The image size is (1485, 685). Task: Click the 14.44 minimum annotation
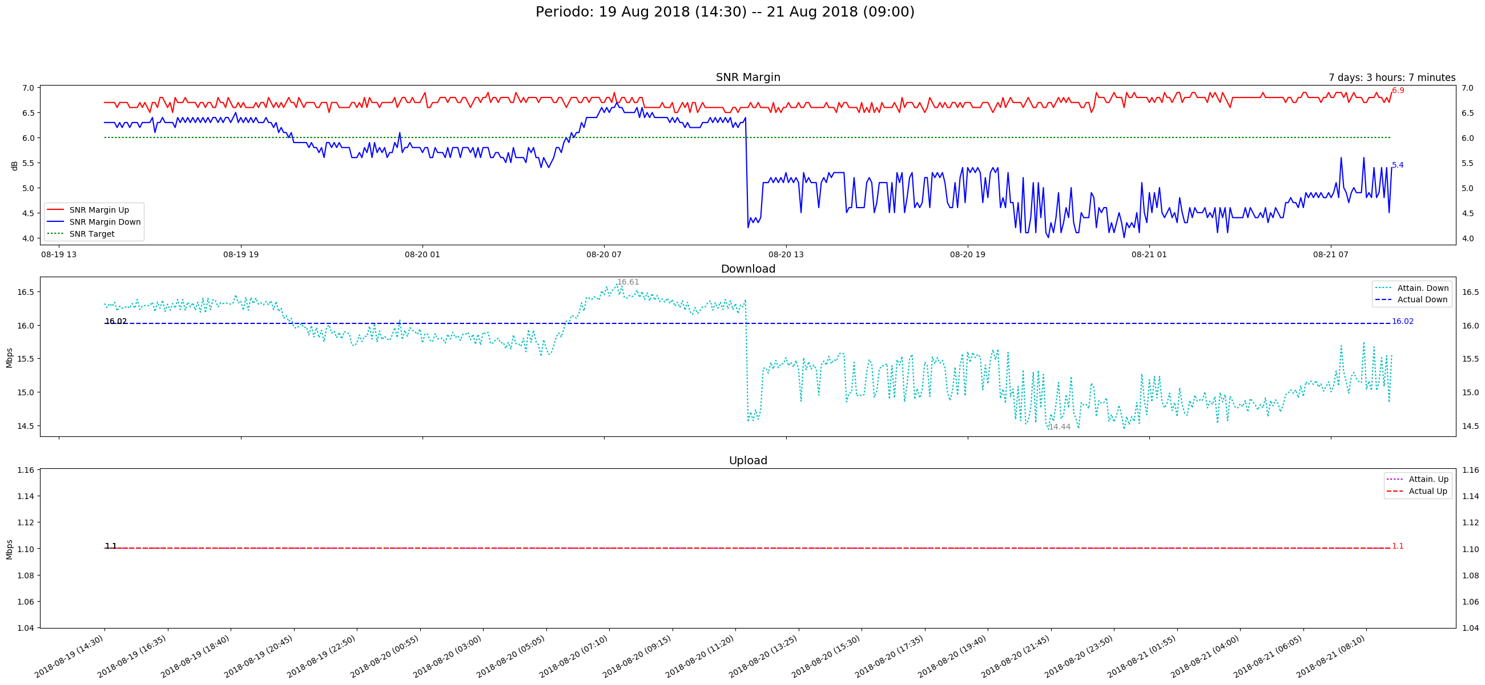[x=1059, y=427]
